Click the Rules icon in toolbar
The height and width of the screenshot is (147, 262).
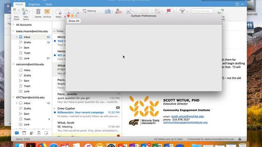point(129,11)
